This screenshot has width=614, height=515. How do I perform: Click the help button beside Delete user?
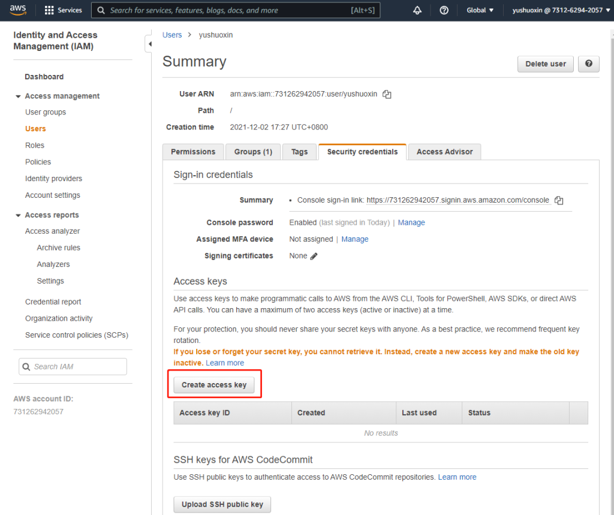[x=589, y=64]
